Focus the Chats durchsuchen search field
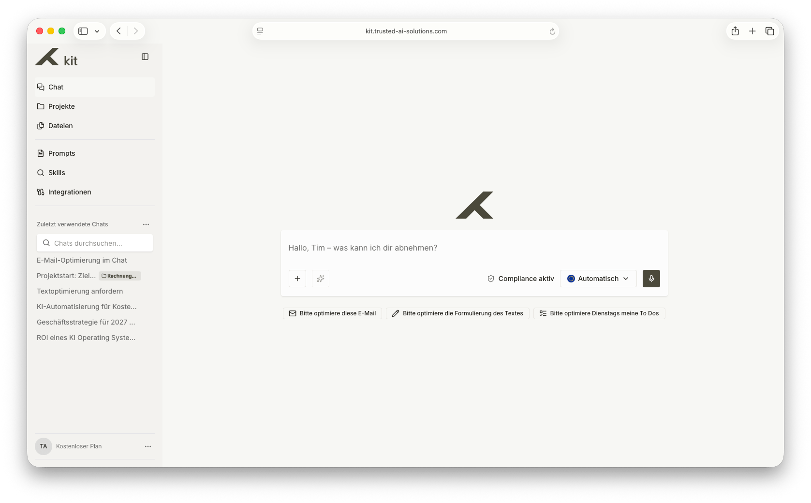The width and height of the screenshot is (811, 503). coord(95,243)
